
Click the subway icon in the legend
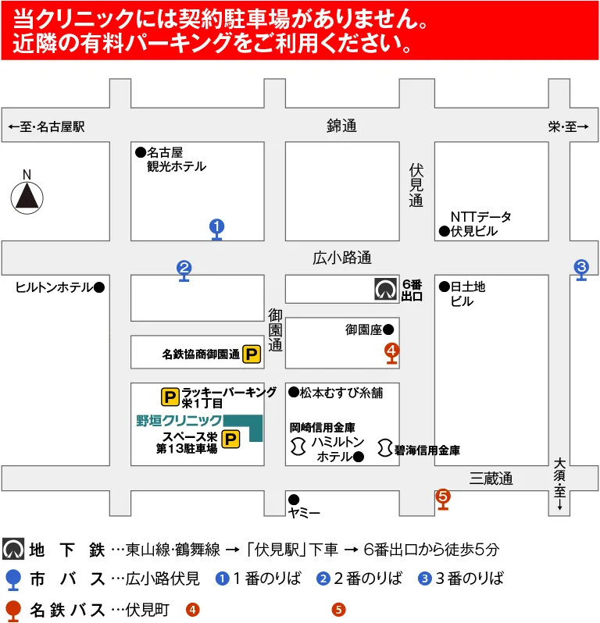[x=12, y=550]
